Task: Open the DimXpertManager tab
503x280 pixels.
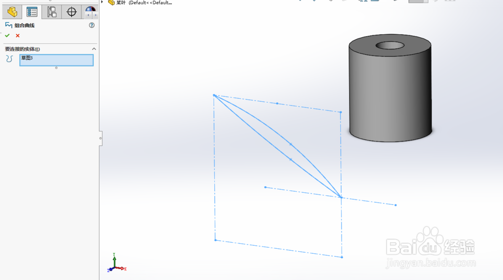Action: [x=71, y=12]
